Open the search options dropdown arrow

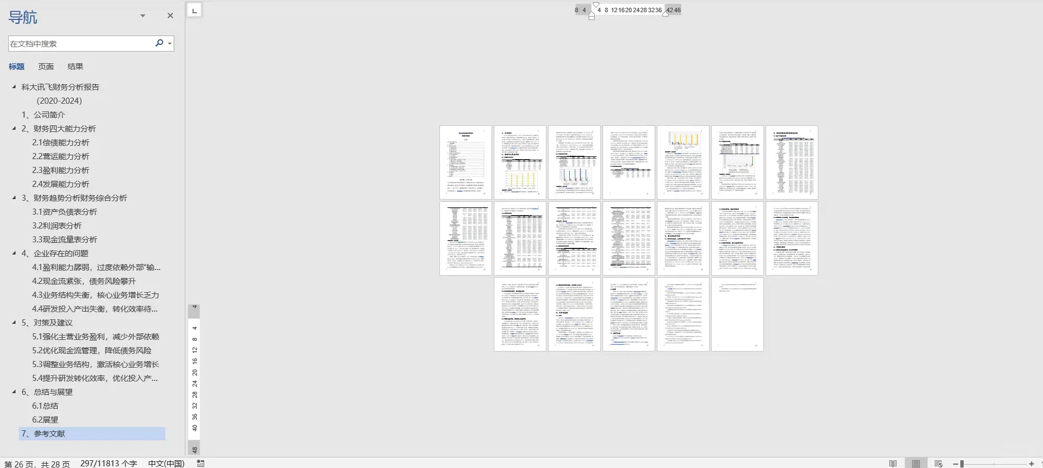[x=170, y=44]
